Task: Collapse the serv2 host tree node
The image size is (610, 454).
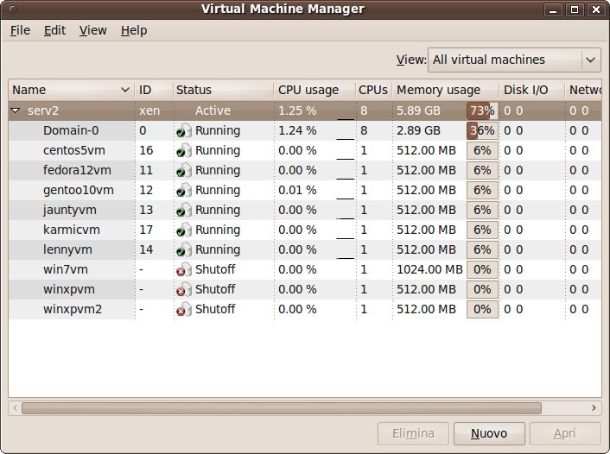Action: tap(16, 110)
